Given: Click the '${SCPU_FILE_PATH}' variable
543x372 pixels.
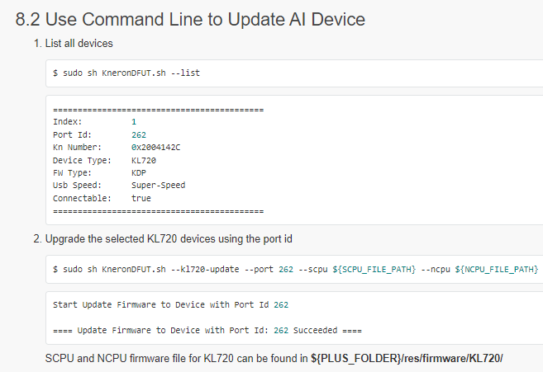Looking at the screenshot, I should [x=374, y=270].
